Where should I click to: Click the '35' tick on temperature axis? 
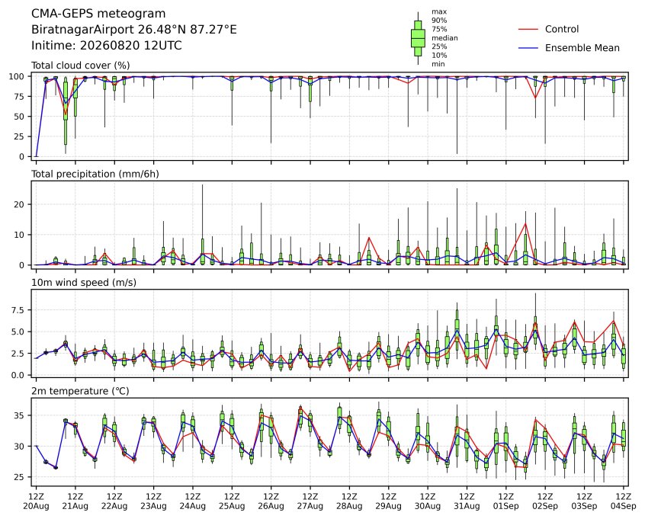coord(19,416)
